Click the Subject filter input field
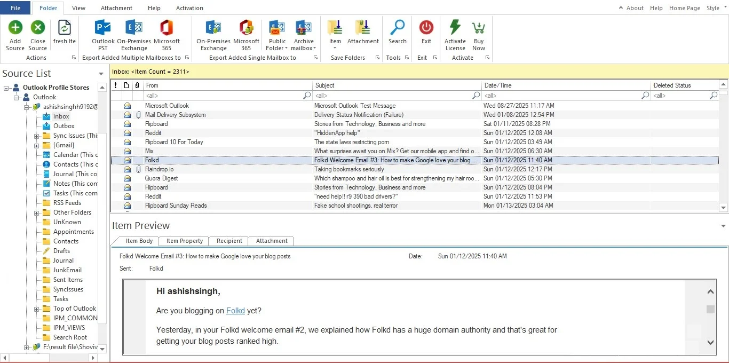This screenshot has height=363, width=729. 393,96
